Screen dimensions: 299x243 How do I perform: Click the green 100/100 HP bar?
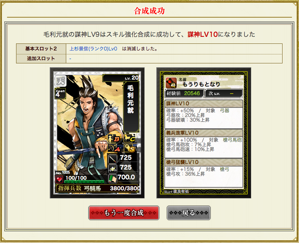[x=85, y=182]
